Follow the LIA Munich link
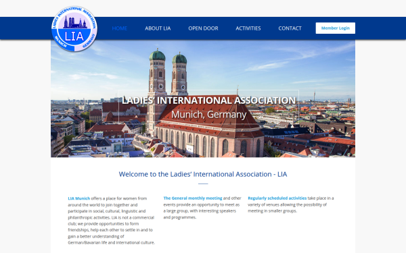406x253 pixels. (x=79, y=198)
